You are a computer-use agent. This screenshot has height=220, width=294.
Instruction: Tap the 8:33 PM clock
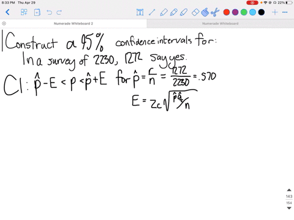pos(8,2)
